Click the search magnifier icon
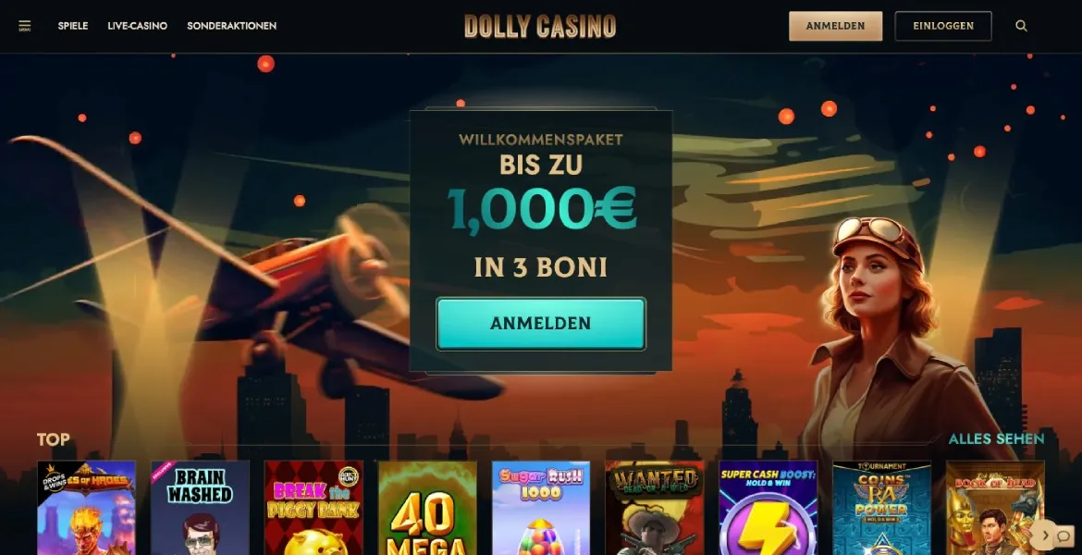Screen dimensions: 1082x555 (x=1021, y=26)
